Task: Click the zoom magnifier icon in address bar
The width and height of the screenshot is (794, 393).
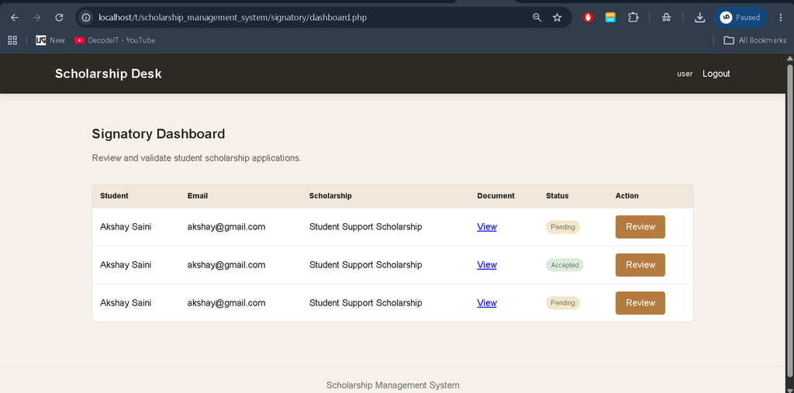Action: (537, 18)
